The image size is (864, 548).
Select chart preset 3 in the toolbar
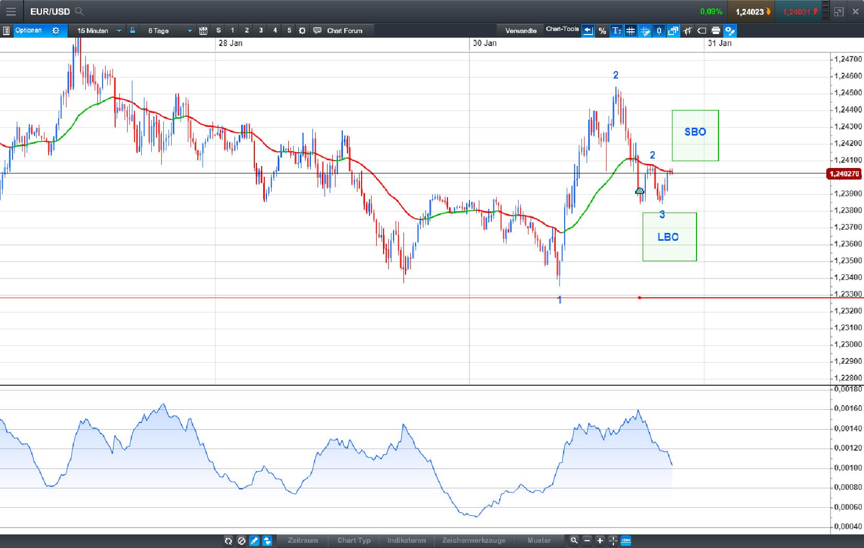point(261,30)
